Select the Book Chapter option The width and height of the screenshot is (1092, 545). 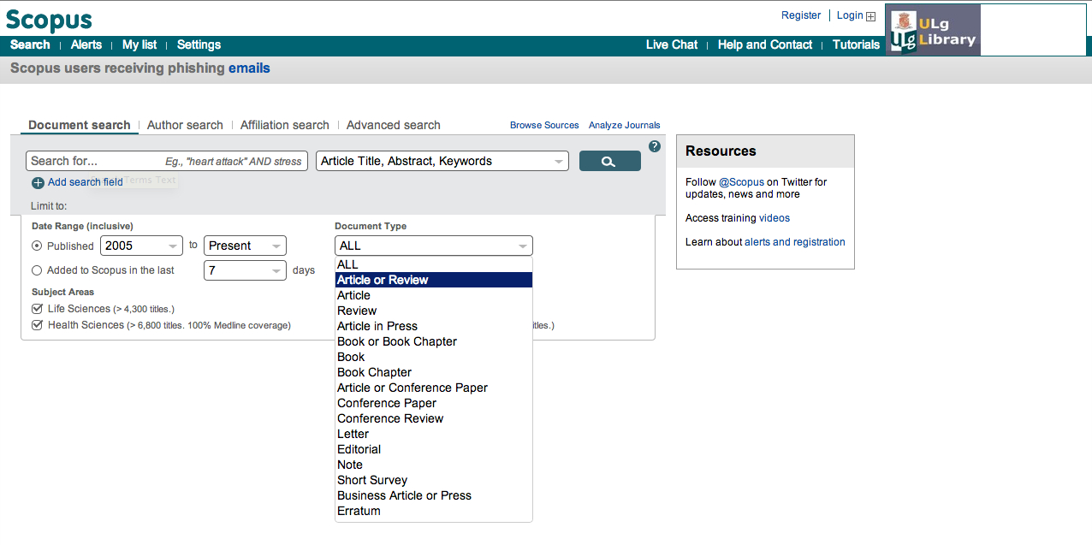click(434, 372)
